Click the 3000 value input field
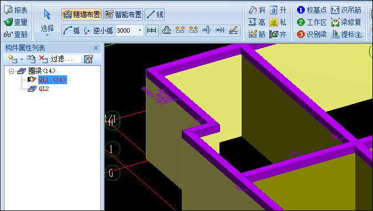This screenshot has width=373, height=211. point(126,30)
